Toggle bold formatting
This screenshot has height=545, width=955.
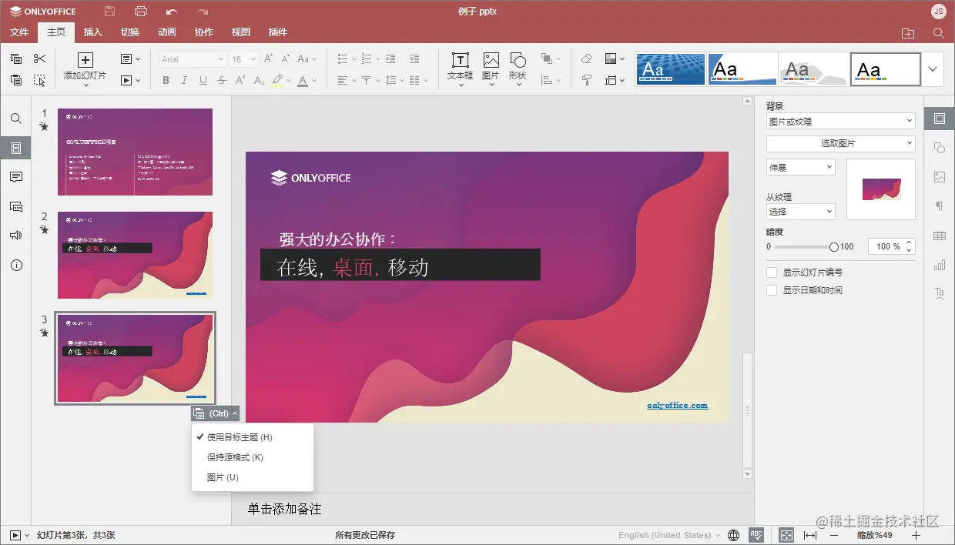coord(166,80)
